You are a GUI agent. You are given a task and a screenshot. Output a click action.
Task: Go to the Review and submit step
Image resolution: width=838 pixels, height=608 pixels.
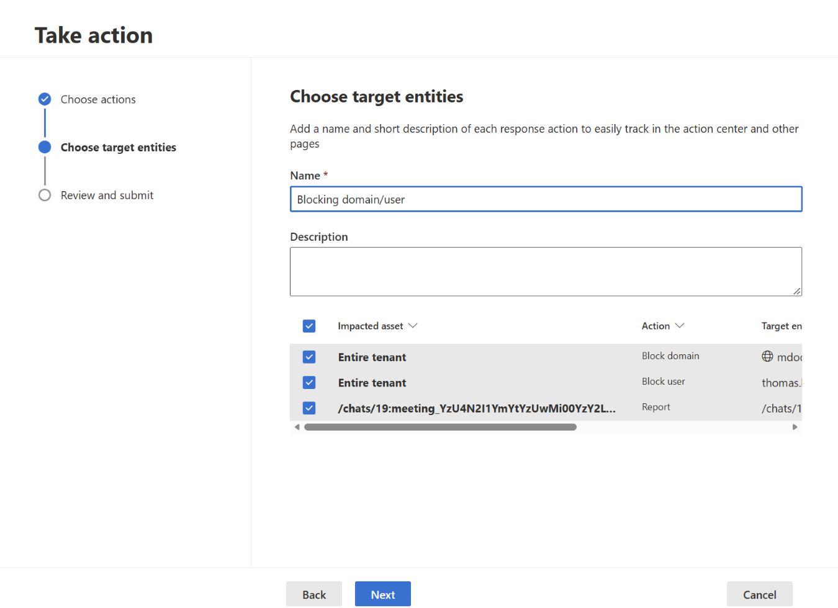click(107, 195)
